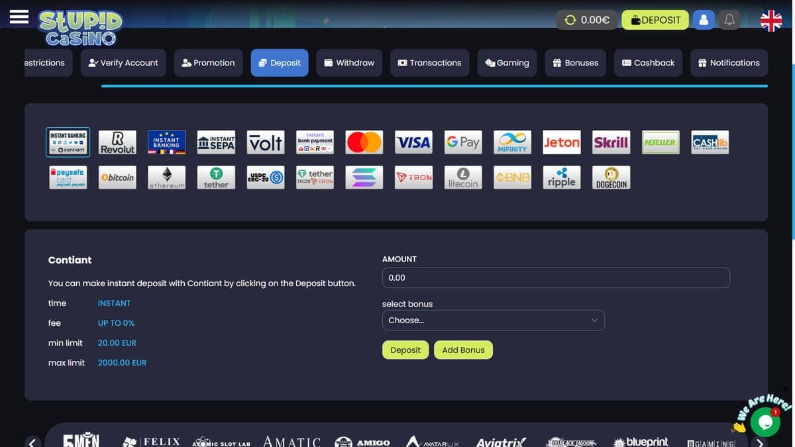The width and height of the screenshot is (795, 447).
Task: Open AvatarUX provider logo
Action: tap(432, 442)
